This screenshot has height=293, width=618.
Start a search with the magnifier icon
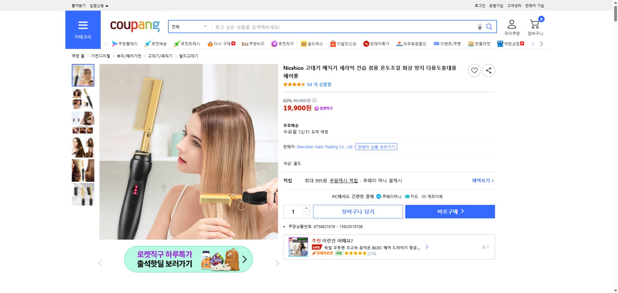click(489, 27)
